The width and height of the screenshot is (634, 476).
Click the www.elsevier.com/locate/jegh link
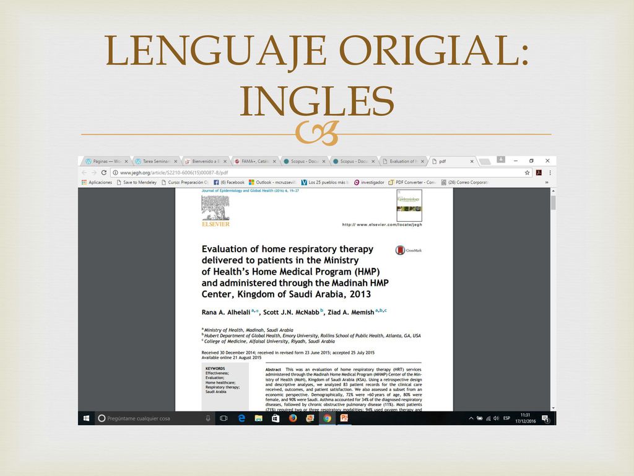pyautogui.click(x=382, y=224)
